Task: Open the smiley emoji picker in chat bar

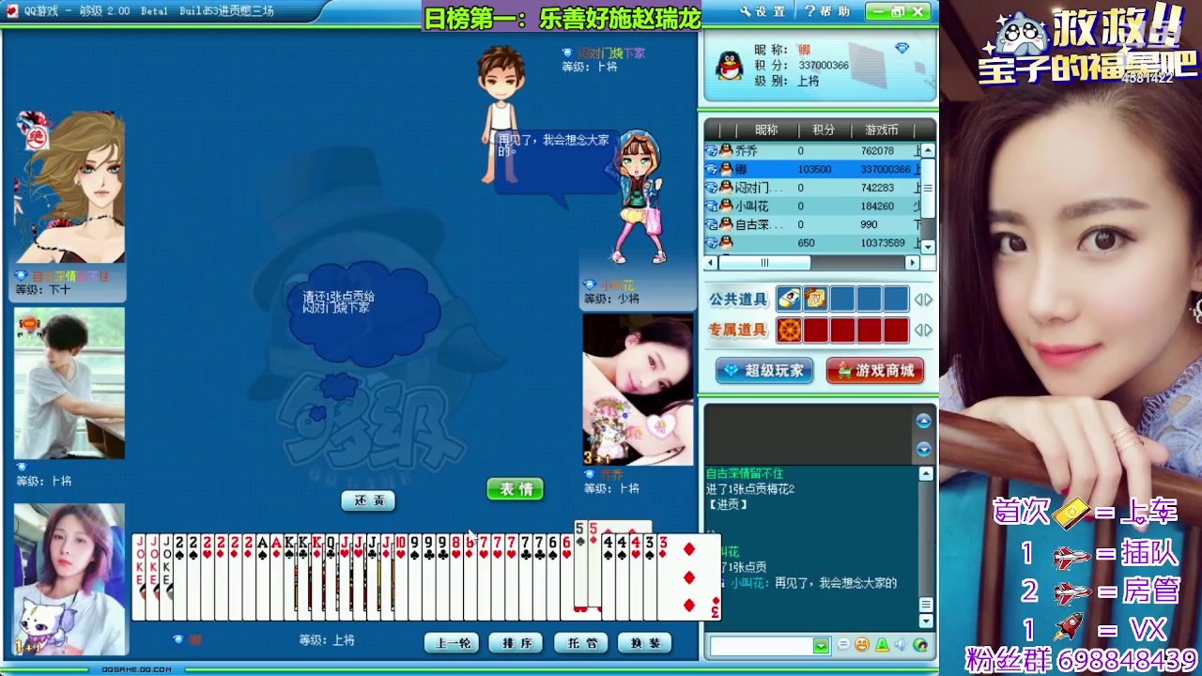Action: [862, 644]
